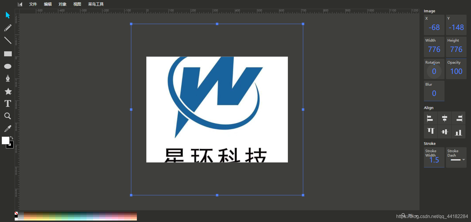The width and height of the screenshot is (471, 222).
Task: Select the Pen path tool
Action: [x=8, y=78]
